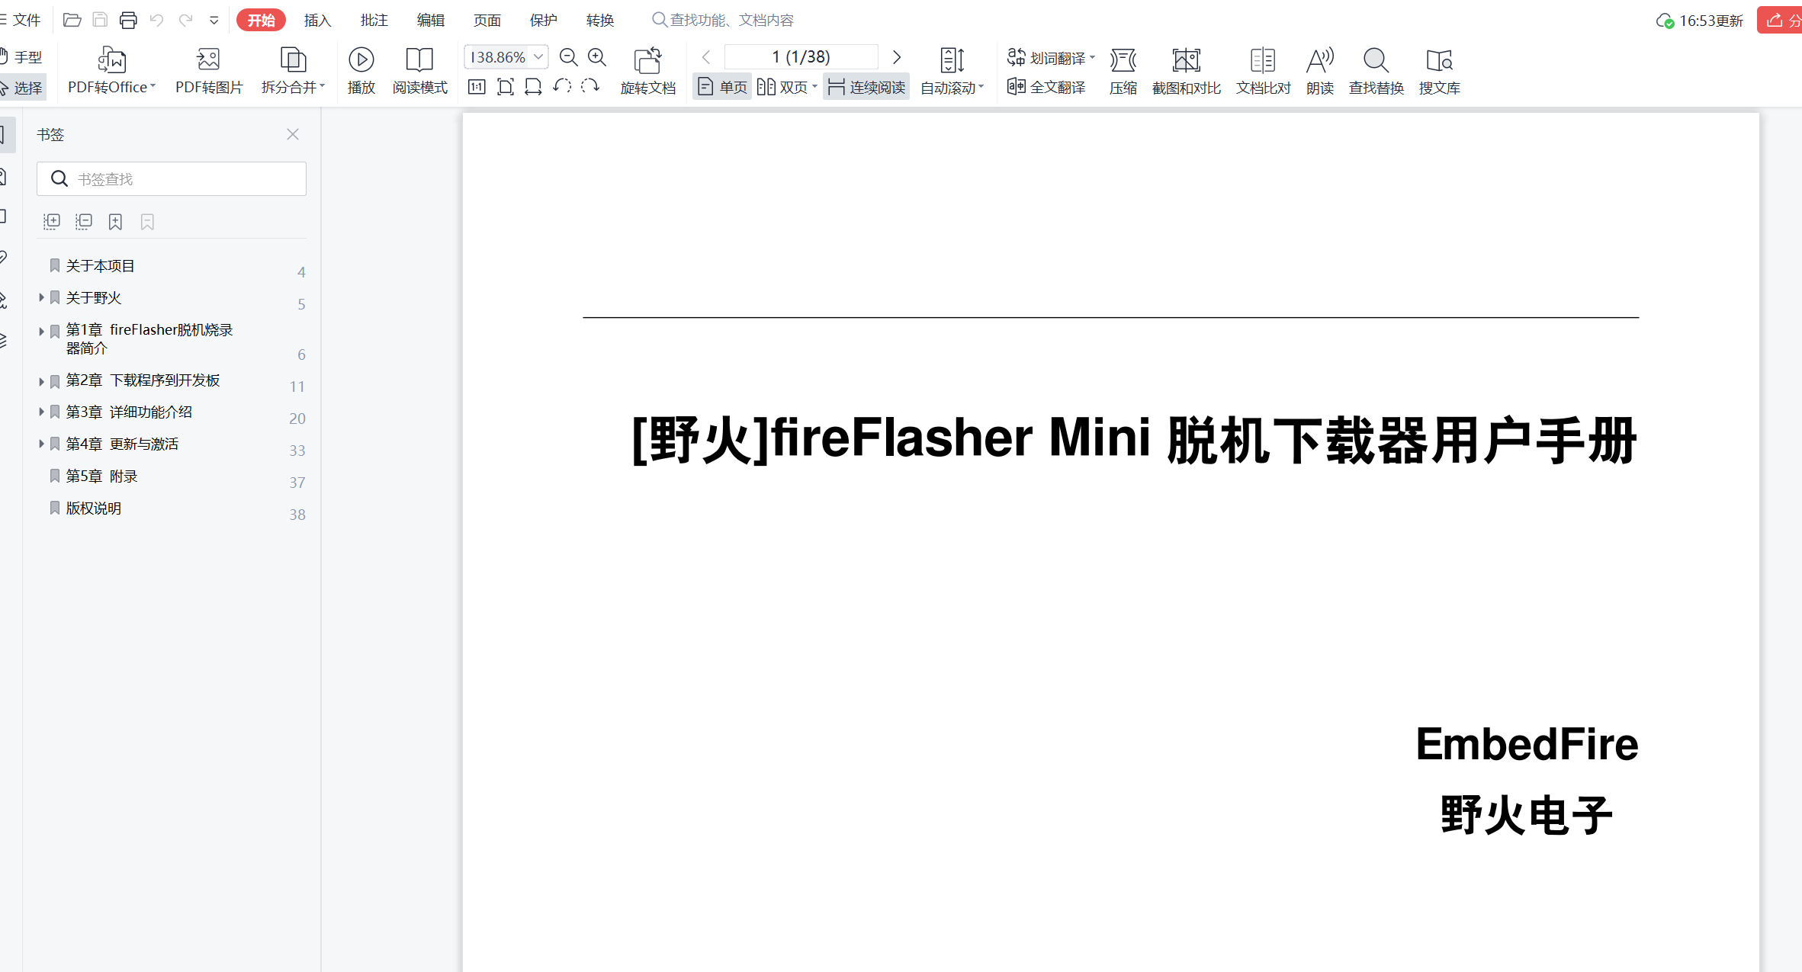Open the 第5章 附录 bookmark
Image resolution: width=1802 pixels, height=972 pixels.
(x=101, y=476)
